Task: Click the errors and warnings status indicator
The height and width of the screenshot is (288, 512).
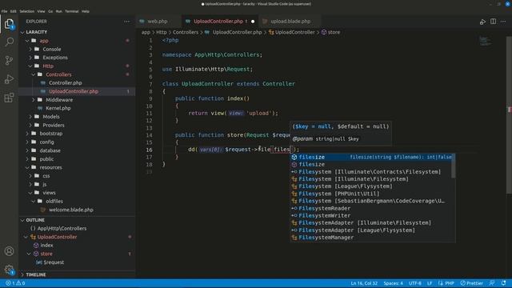Action: tap(15, 283)
